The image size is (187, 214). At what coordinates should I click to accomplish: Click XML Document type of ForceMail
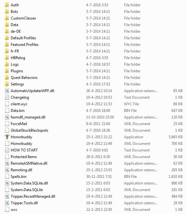(x=137, y=123)
